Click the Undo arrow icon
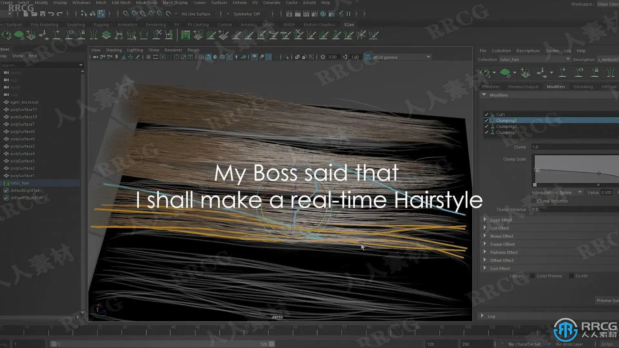This screenshot has width=619, height=348. [x=51, y=14]
